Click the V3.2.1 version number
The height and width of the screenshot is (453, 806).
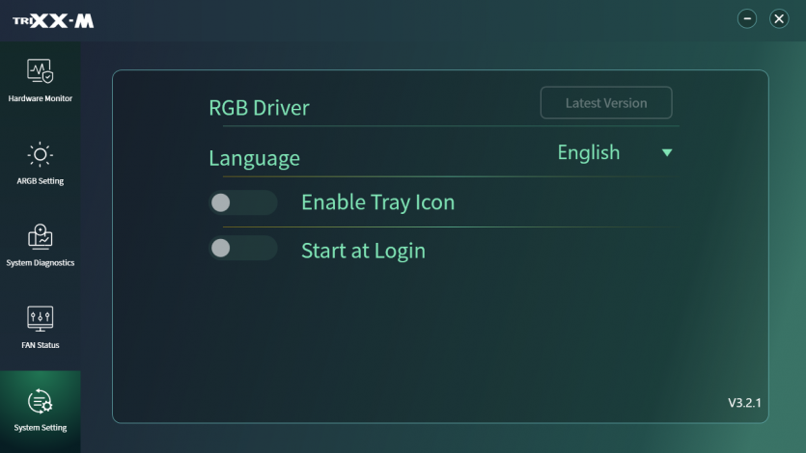point(744,403)
